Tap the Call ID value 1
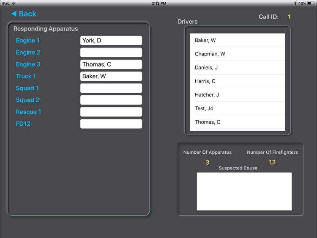Image resolution: width=317 pixels, height=238 pixels. pos(289,17)
